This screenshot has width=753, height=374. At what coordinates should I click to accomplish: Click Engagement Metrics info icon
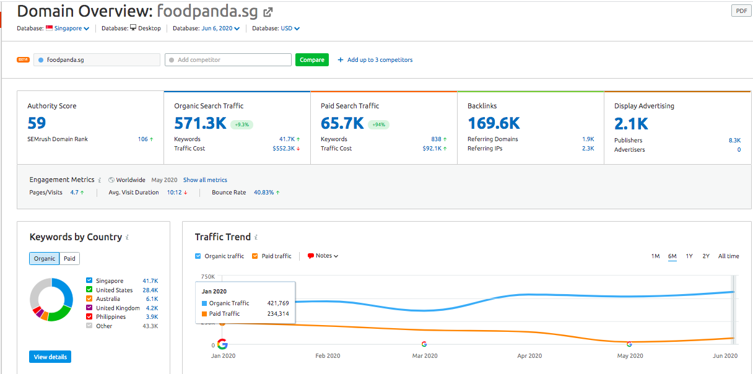click(x=100, y=180)
